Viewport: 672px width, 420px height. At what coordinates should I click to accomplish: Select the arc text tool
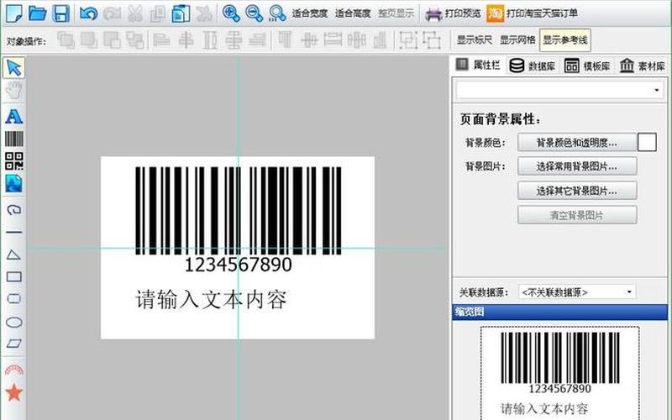(13, 370)
